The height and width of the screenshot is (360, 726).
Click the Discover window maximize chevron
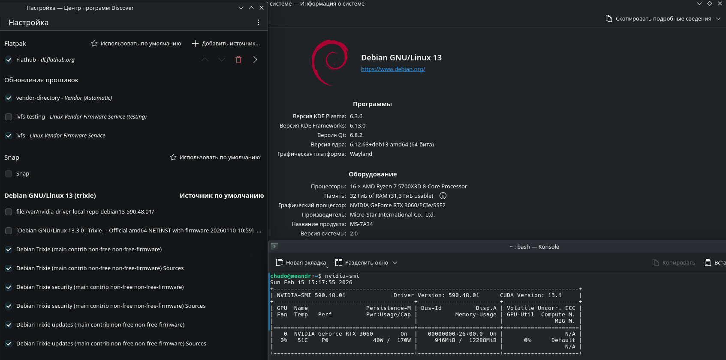tap(251, 8)
